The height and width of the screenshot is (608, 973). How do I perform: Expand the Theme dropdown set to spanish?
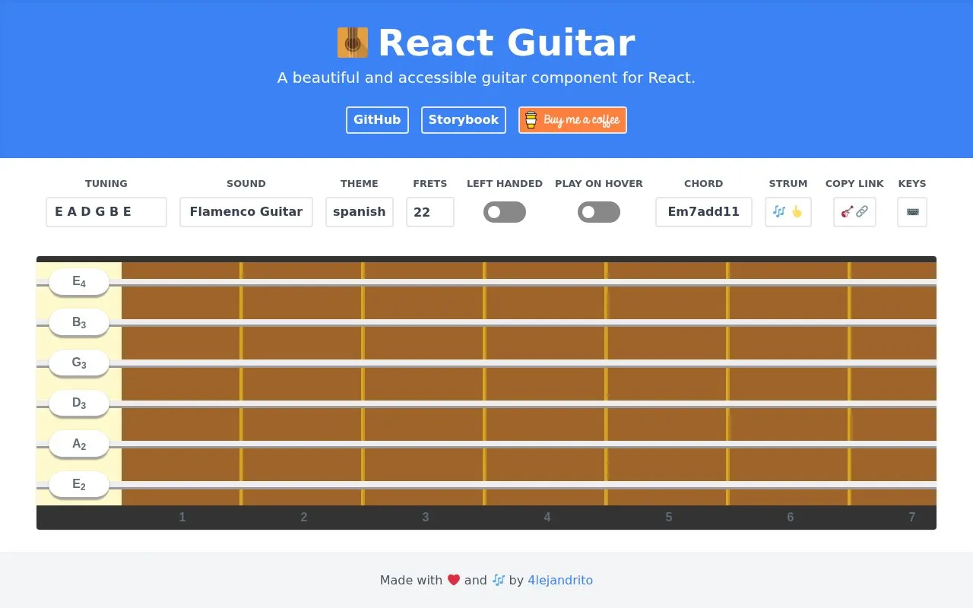pos(360,212)
